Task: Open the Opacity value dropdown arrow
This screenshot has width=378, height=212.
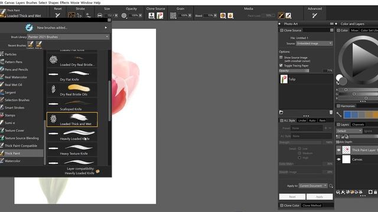Action: pos(141,15)
